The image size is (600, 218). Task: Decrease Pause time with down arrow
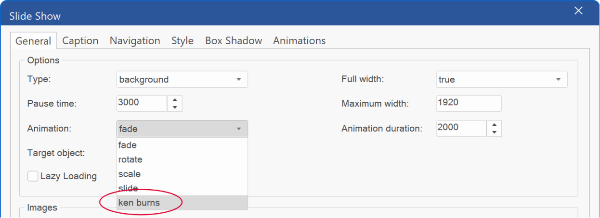pos(175,108)
